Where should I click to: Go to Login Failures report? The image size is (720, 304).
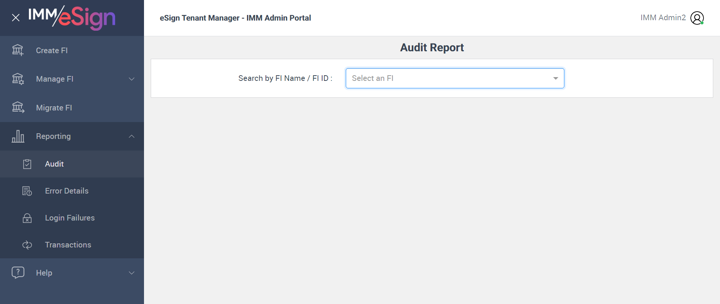[70, 218]
